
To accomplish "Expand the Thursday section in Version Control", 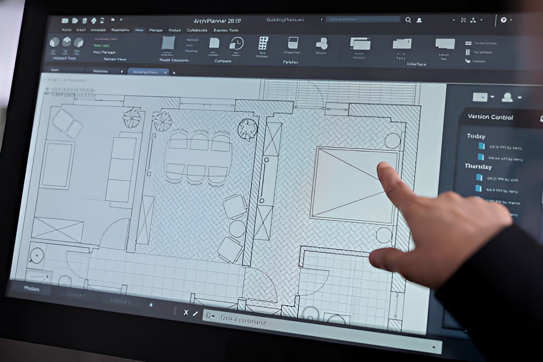I will click(x=478, y=166).
